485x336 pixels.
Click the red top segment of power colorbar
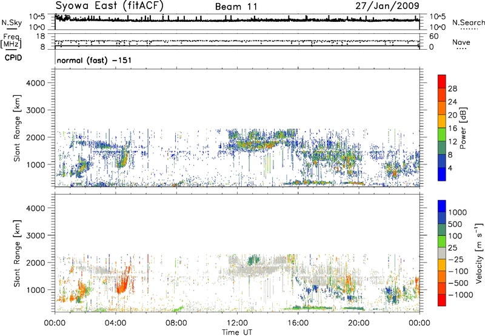(x=442, y=81)
